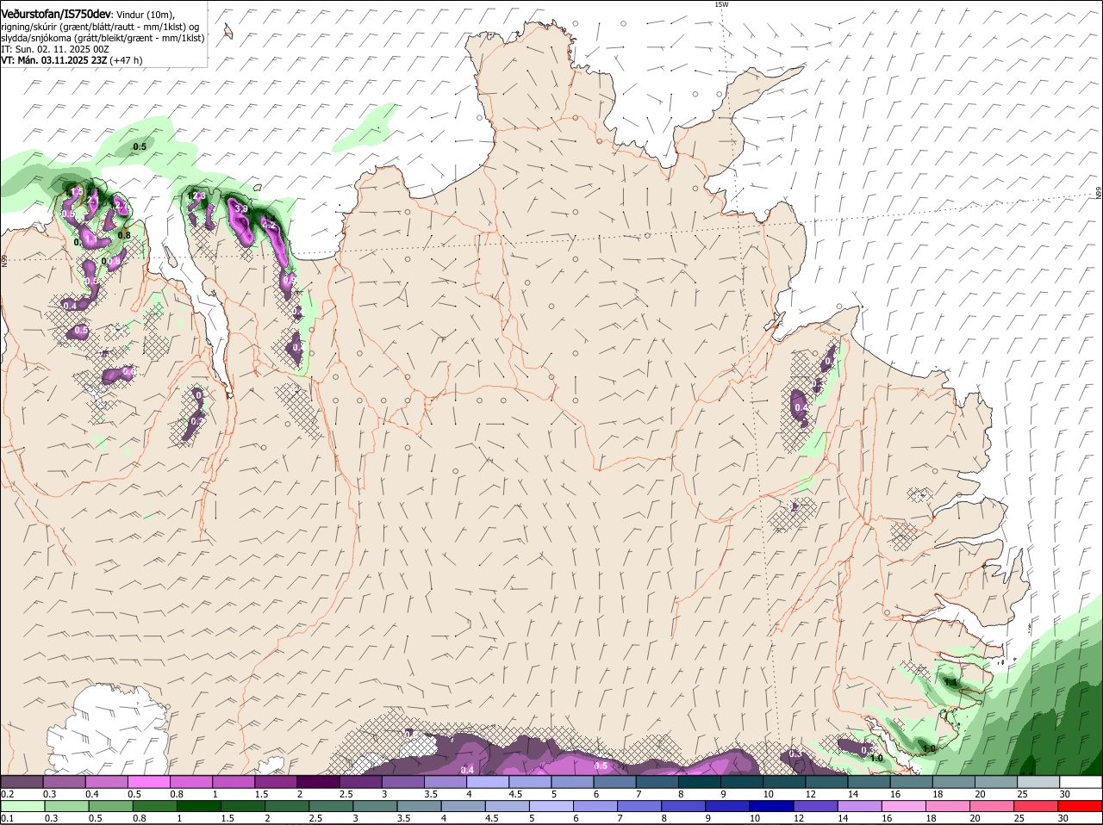The image size is (1103, 825).
Task: Click the 'rigning/skúrir (grænt/blátt/rautt' legend description line
Action: 100,26
